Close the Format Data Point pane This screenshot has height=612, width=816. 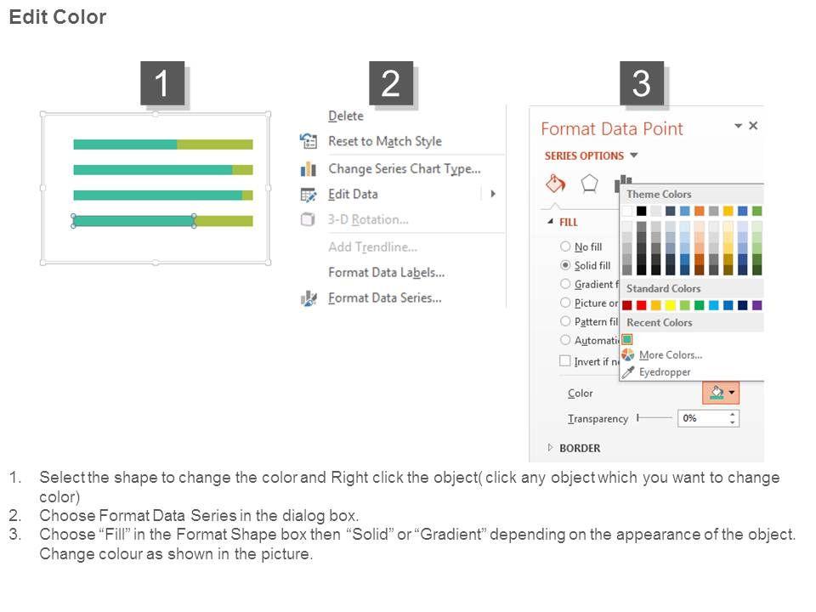click(x=753, y=126)
